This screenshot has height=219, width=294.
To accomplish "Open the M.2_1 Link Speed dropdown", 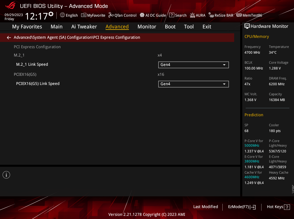I will (x=193, y=65).
